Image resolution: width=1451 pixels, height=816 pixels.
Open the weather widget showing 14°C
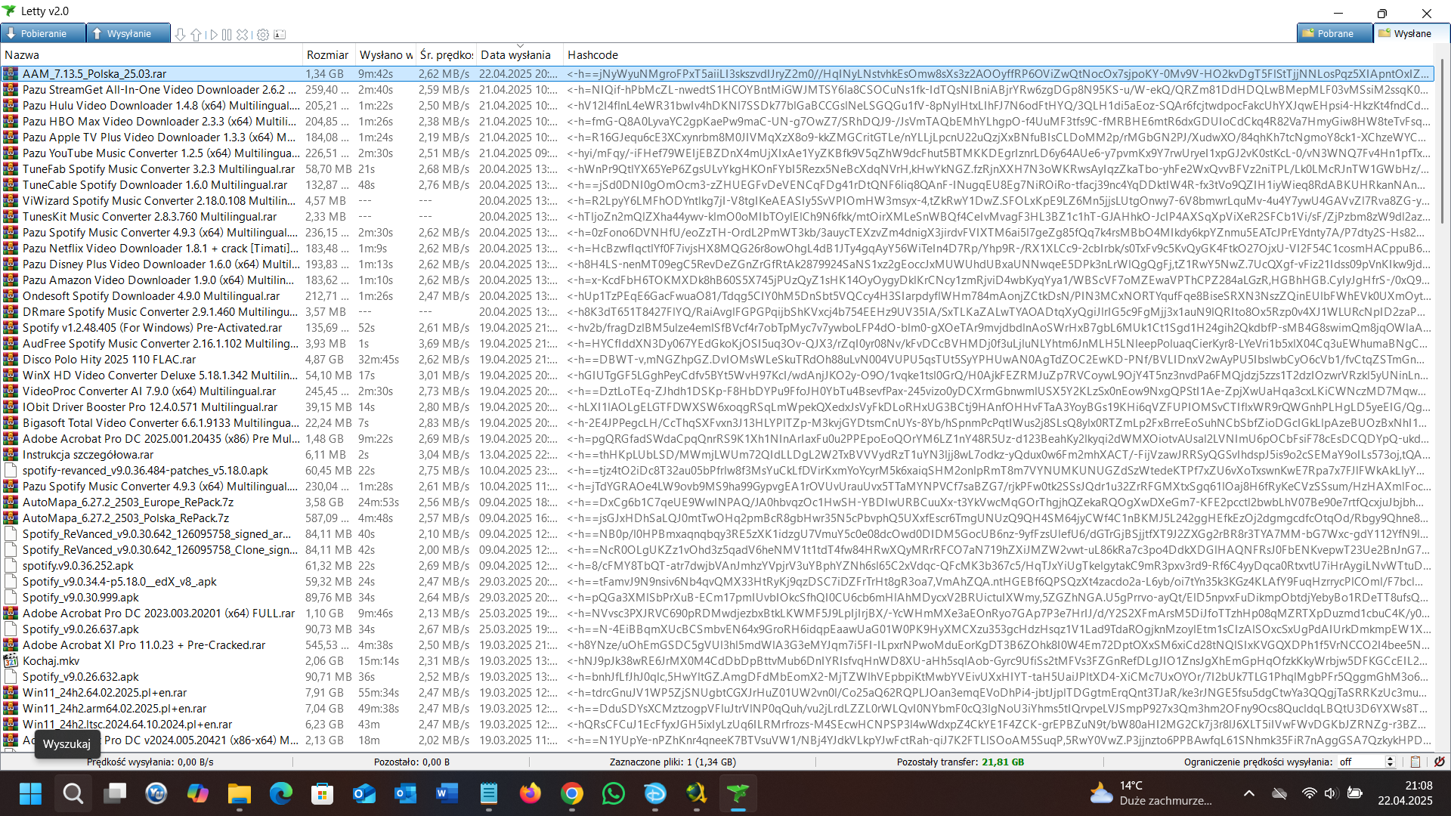pos(1151,793)
